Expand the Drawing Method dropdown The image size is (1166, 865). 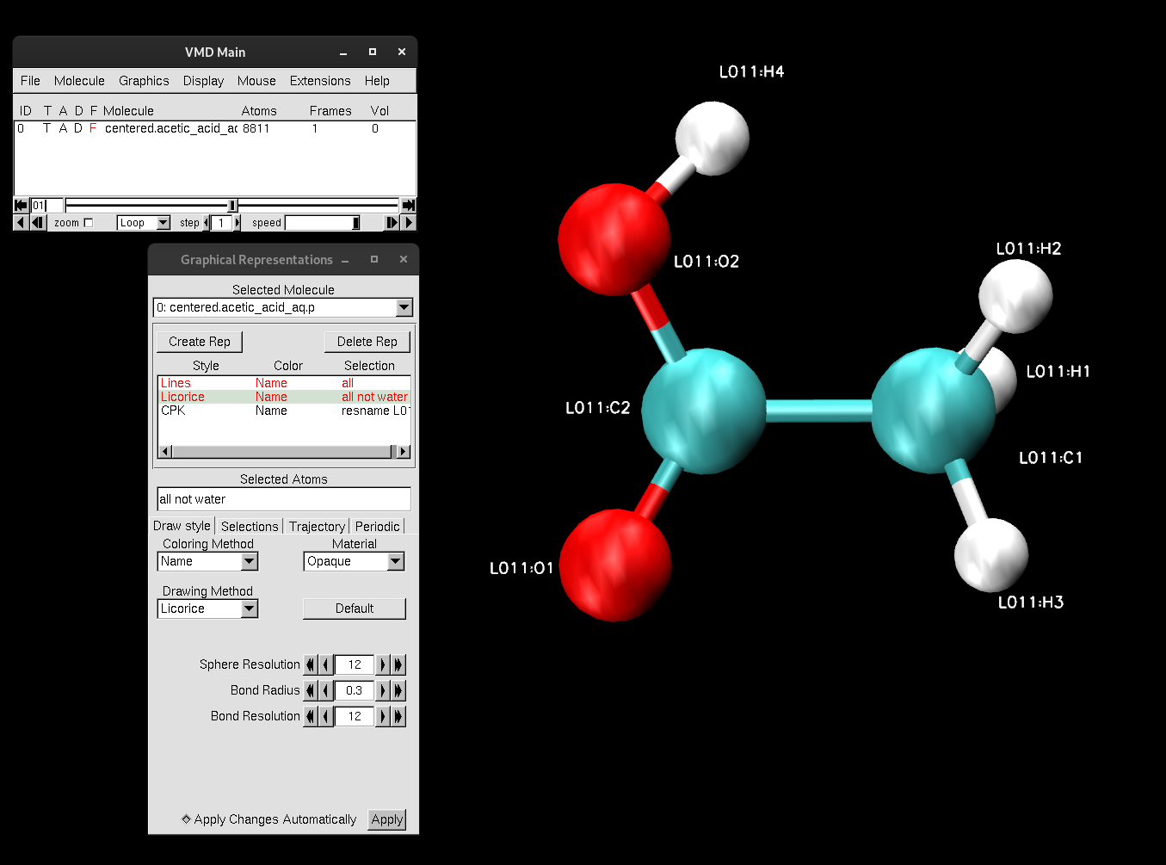tap(250, 609)
